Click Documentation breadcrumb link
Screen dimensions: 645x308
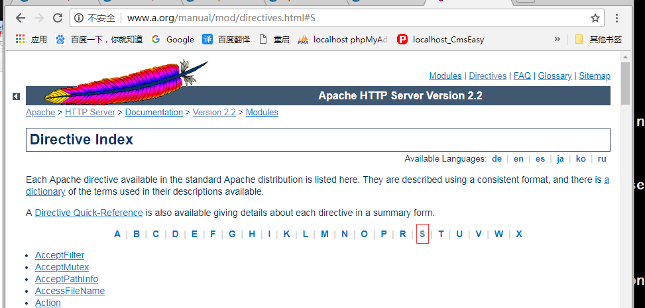[x=154, y=112]
